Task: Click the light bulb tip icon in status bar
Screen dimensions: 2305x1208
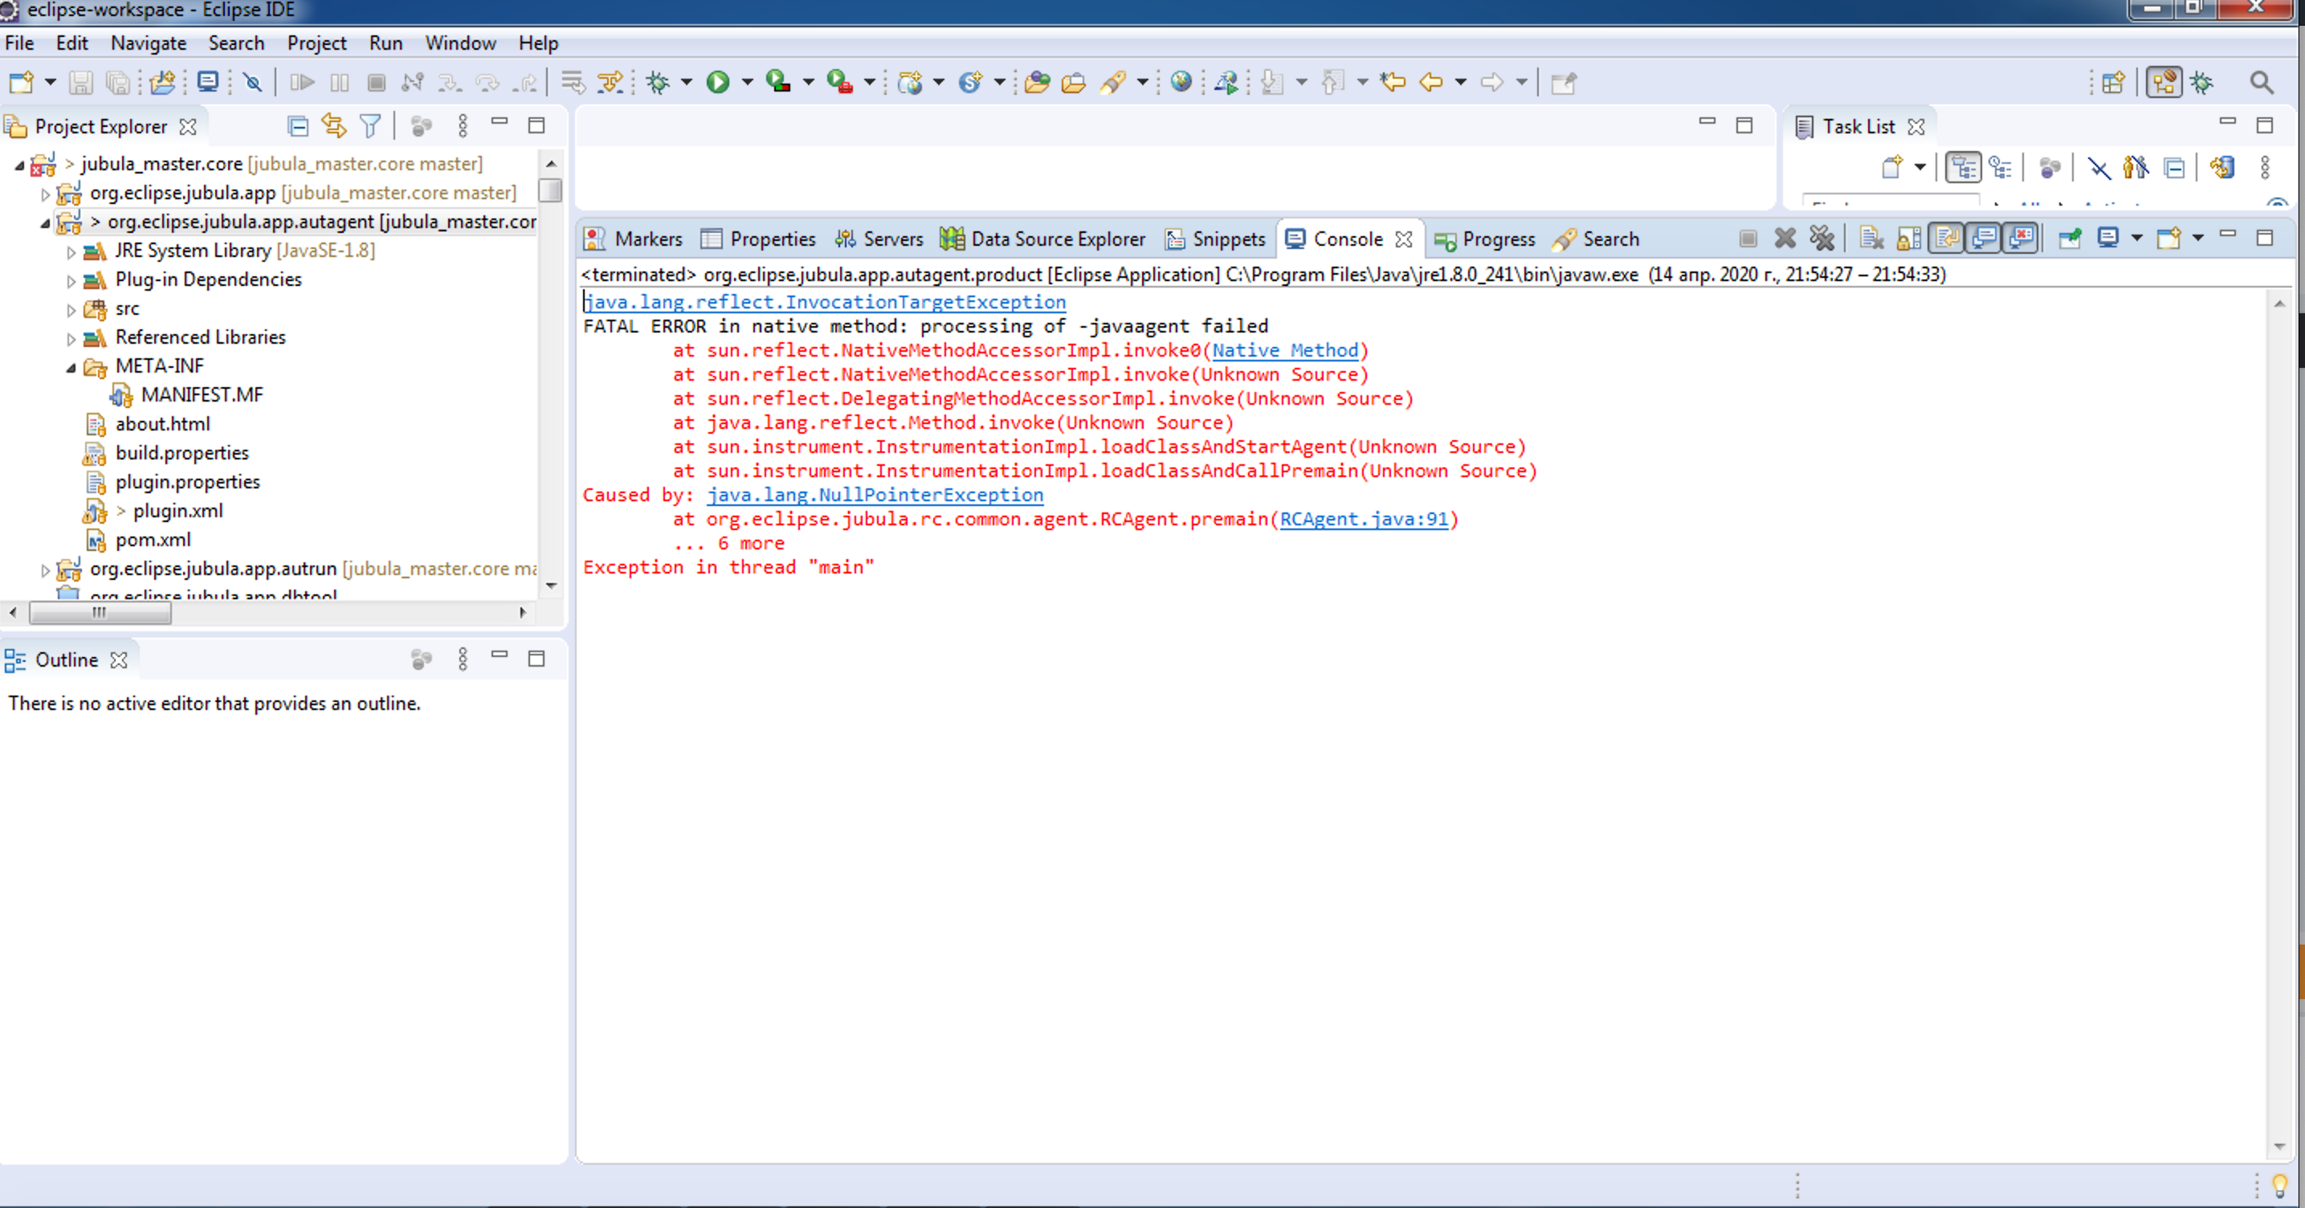Action: point(2278,1186)
